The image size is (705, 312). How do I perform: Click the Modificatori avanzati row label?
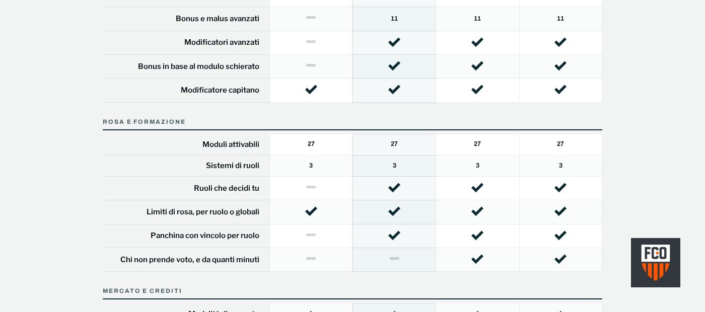[222, 42]
